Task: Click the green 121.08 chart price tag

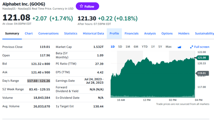Action: pos(202,57)
